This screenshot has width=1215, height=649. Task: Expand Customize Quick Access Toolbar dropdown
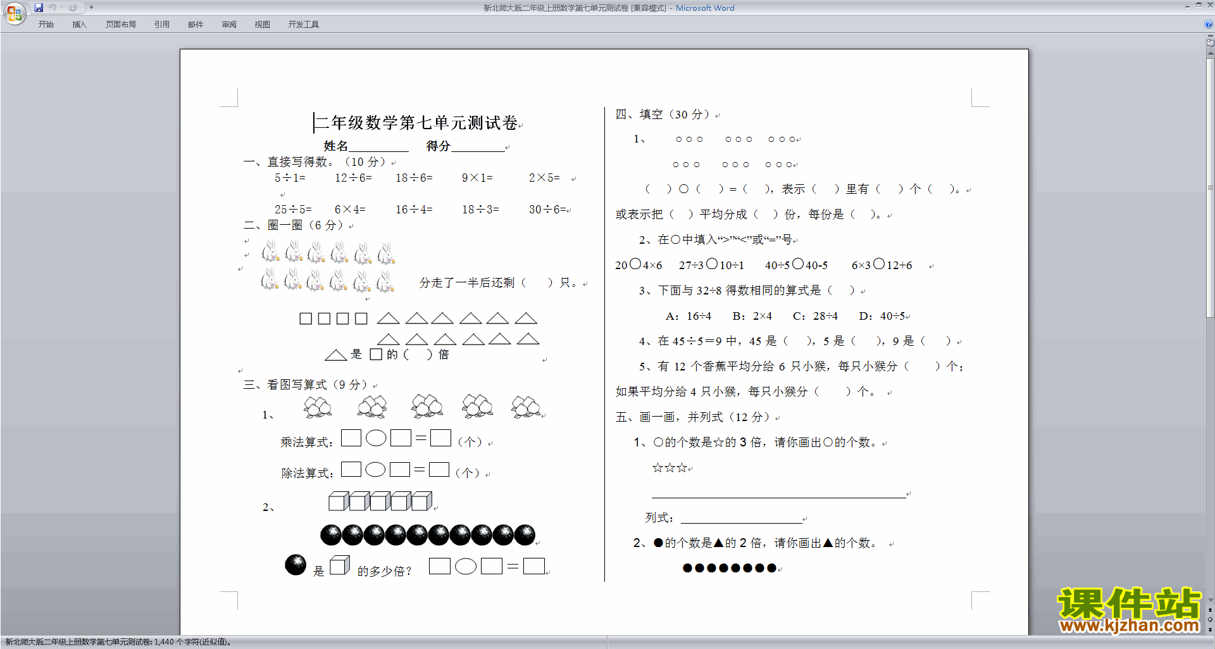(92, 8)
